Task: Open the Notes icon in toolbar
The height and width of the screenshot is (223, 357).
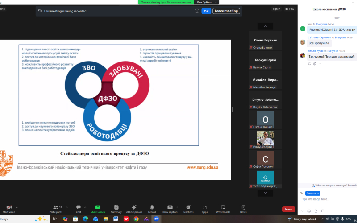Action: click(243, 209)
